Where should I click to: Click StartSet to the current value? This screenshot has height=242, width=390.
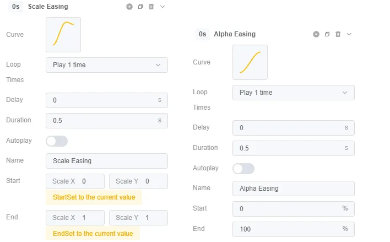tap(94, 197)
